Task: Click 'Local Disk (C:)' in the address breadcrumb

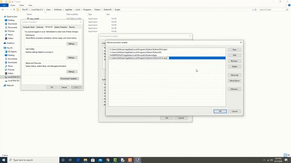Action: (x=37, y=10)
